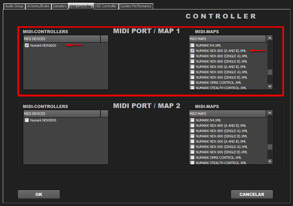Switch to the Audio Setup tab
This screenshot has width=293, height=206.
14,6
